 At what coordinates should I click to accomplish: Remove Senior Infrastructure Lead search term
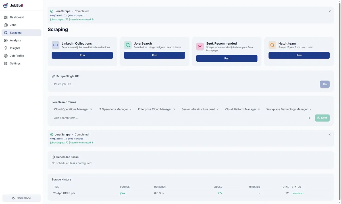[218, 109]
